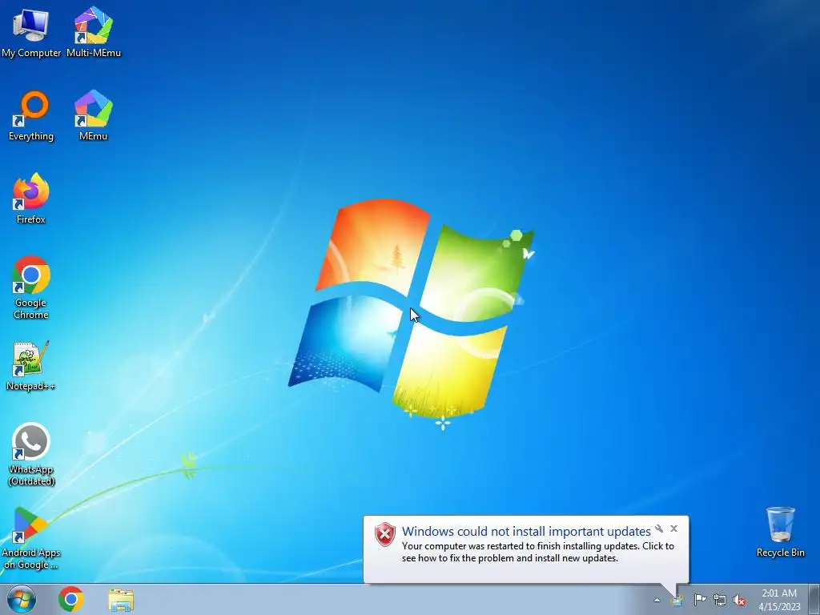This screenshot has height=615, width=820.
Task: Open notification settings wrench icon
Action: coord(659,529)
